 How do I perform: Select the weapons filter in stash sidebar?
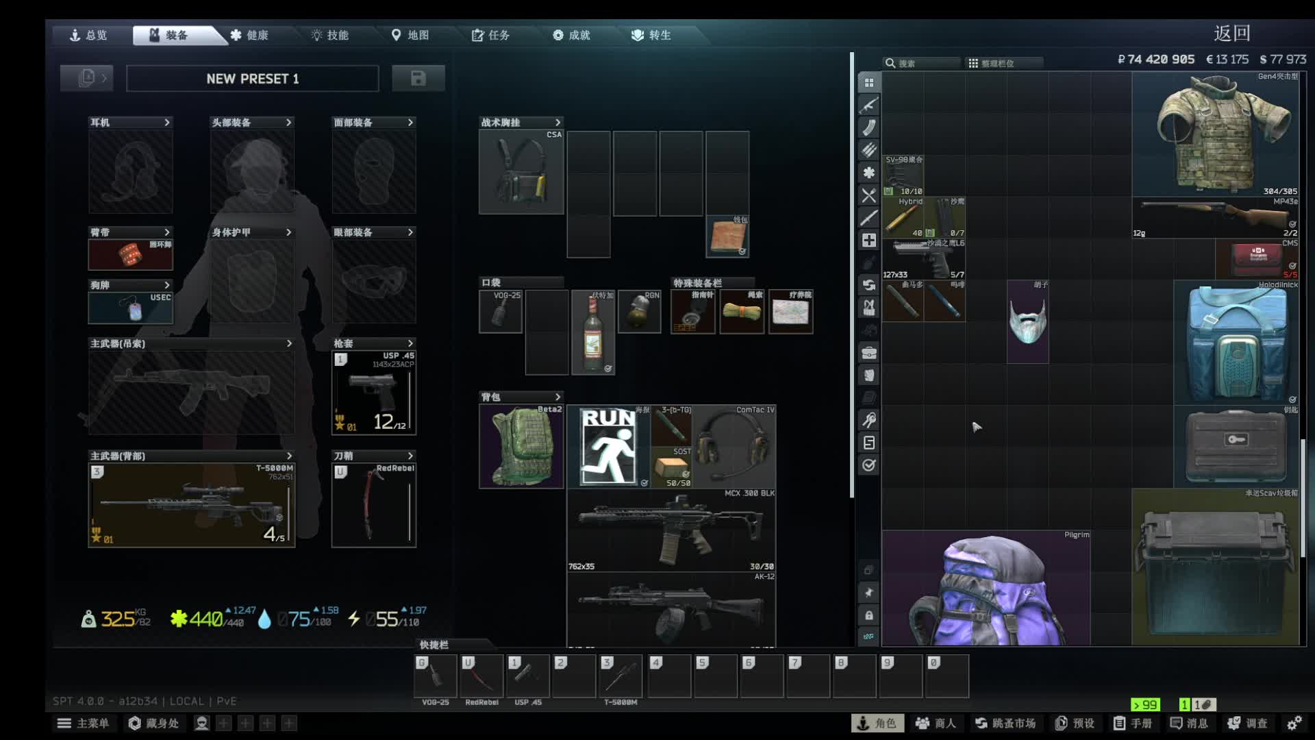(869, 105)
